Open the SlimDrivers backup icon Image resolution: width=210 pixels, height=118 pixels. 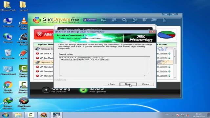(x=114, y=20)
